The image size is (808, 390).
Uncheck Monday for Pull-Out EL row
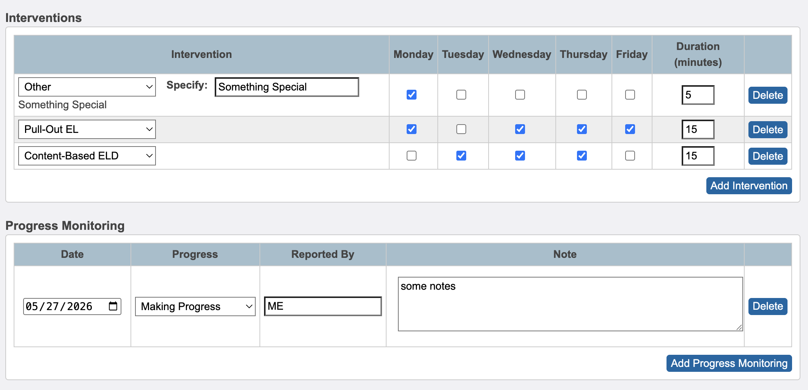coord(412,129)
